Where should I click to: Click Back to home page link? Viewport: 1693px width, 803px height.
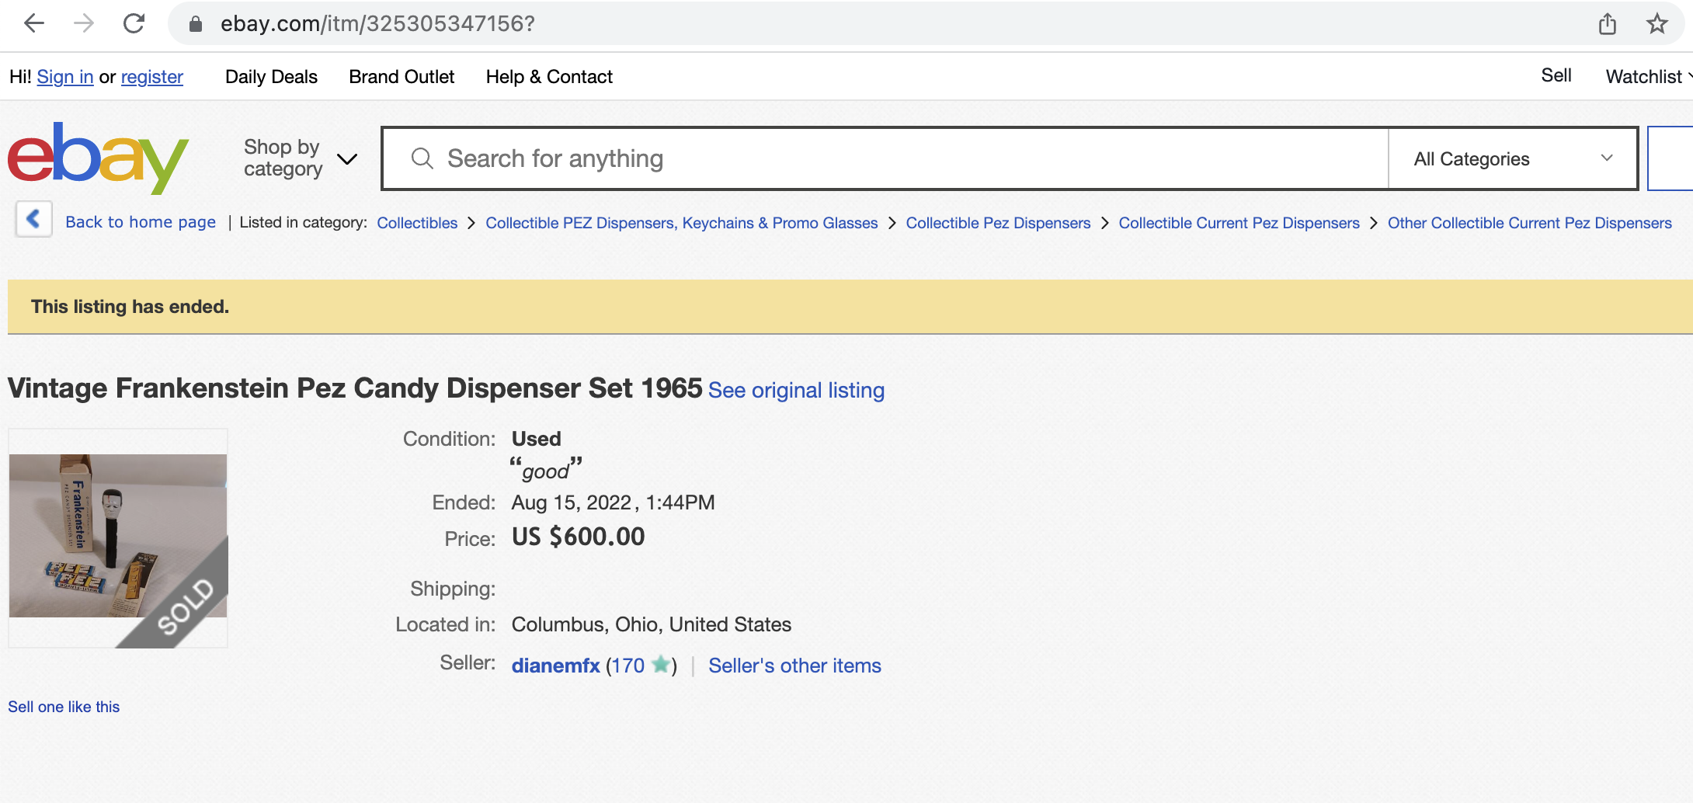coord(141,222)
